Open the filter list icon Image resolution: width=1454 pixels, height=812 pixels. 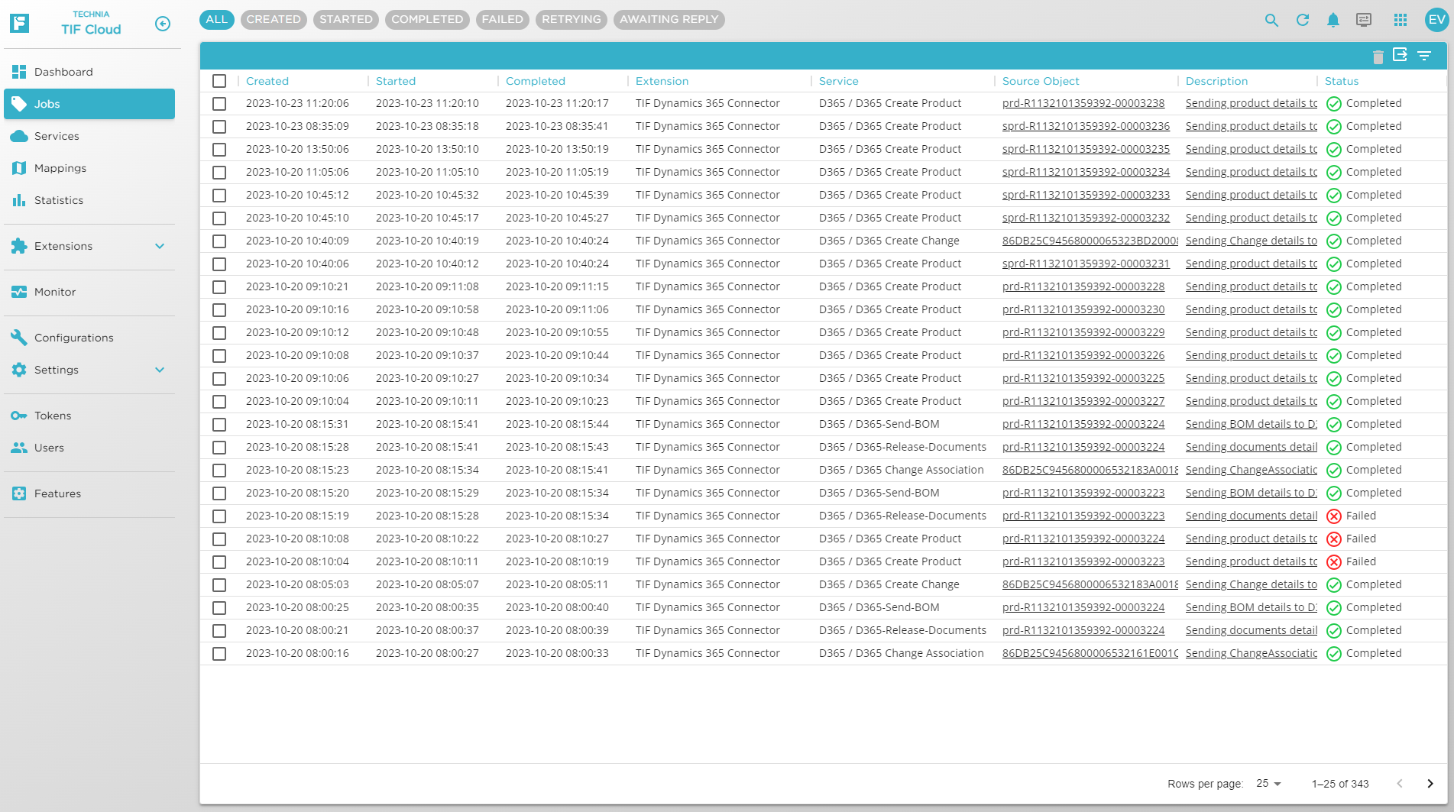1424,56
